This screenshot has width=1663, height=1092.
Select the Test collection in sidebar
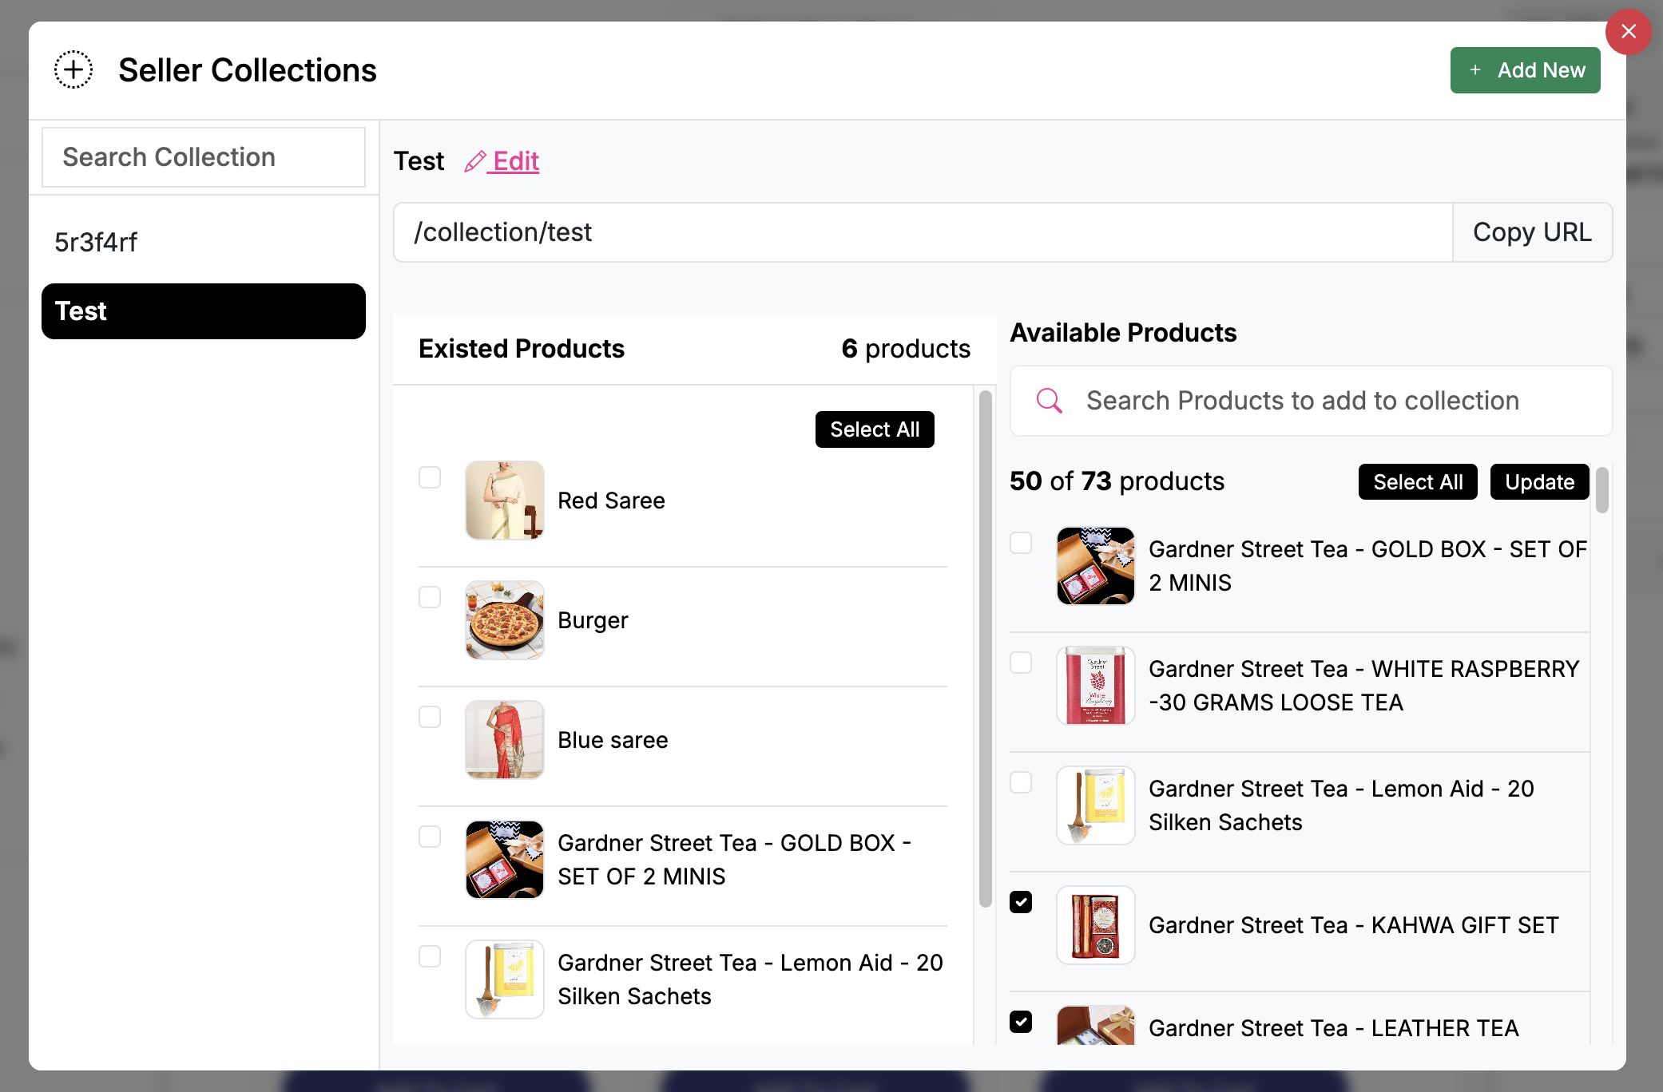point(203,311)
